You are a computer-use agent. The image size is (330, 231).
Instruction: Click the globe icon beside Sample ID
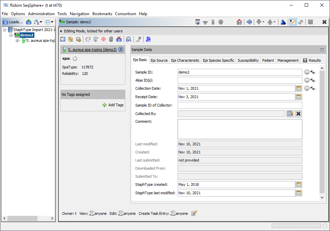[x=307, y=72]
